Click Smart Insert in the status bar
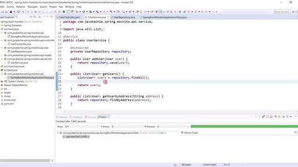 click(210, 165)
